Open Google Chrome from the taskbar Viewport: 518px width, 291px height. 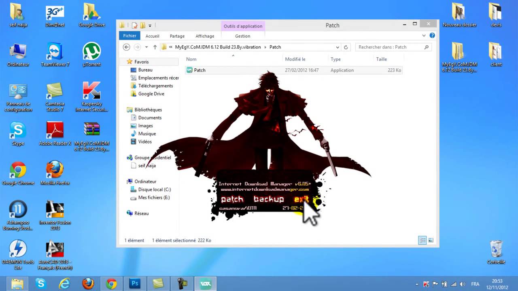click(x=111, y=284)
